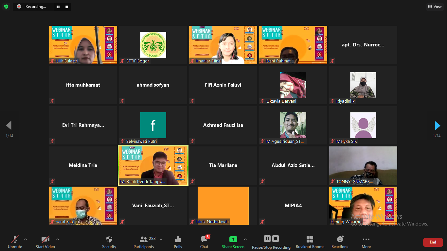Screen dimensions: 447x251
Task: Open the Polls icon
Action: pyautogui.click(x=178, y=242)
